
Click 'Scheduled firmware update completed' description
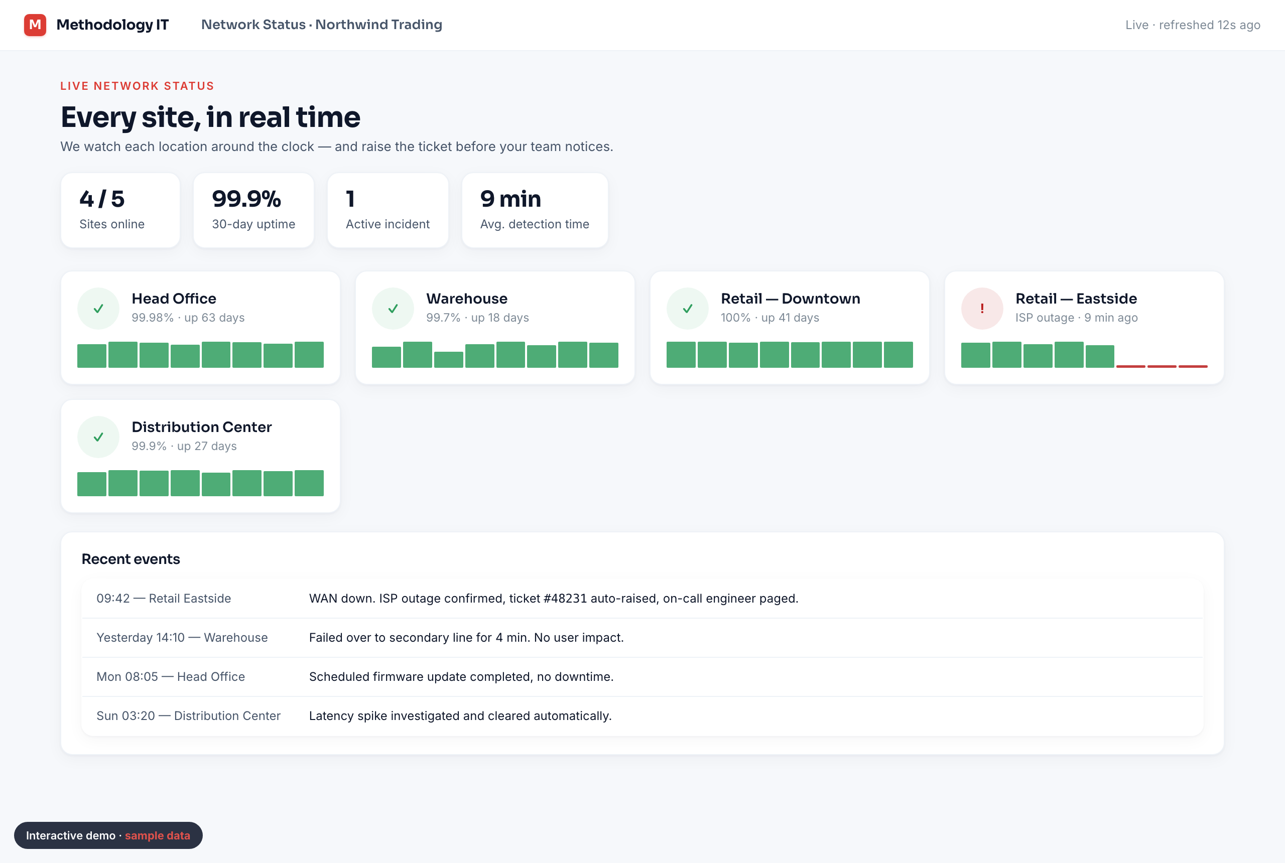(x=461, y=676)
